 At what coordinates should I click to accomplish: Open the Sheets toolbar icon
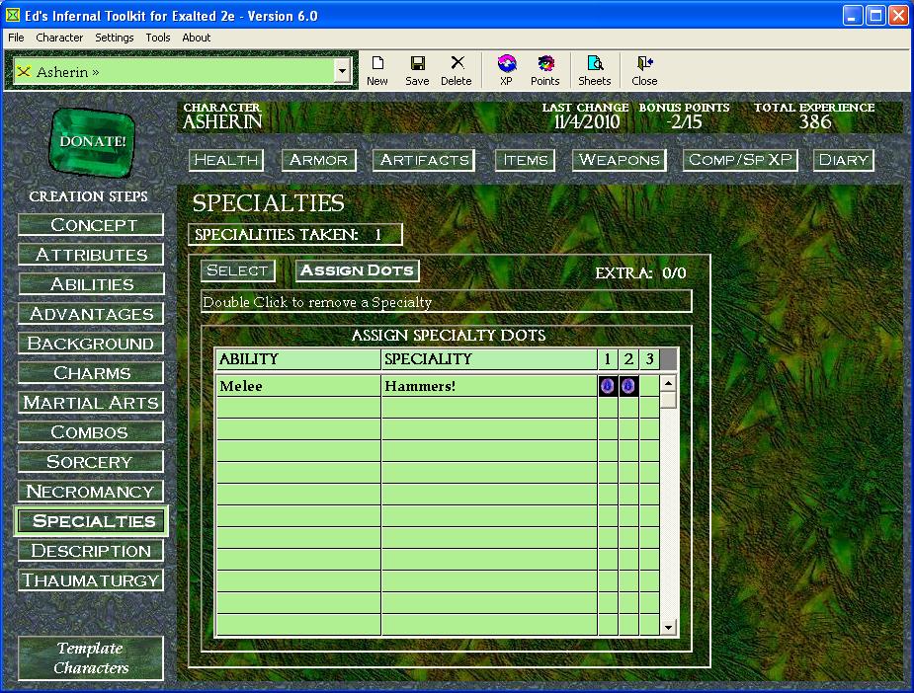pyautogui.click(x=595, y=70)
